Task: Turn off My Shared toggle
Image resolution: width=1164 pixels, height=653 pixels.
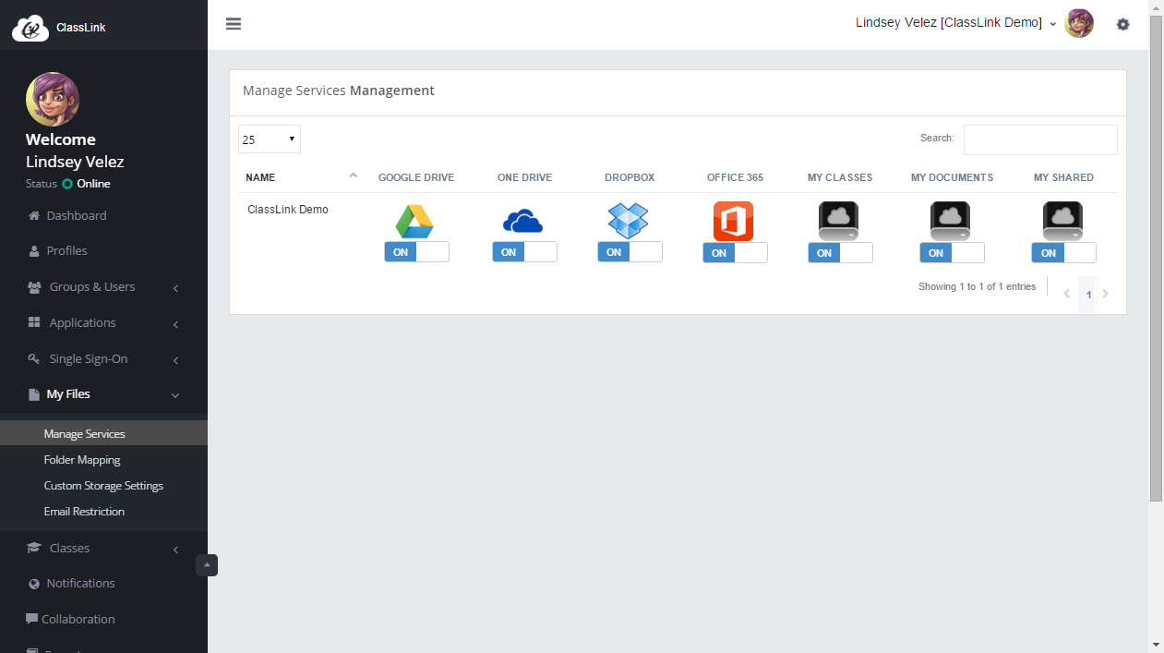Action: coord(1063,253)
